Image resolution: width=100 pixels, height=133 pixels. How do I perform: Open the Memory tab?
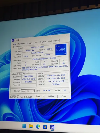tap(30, 43)
